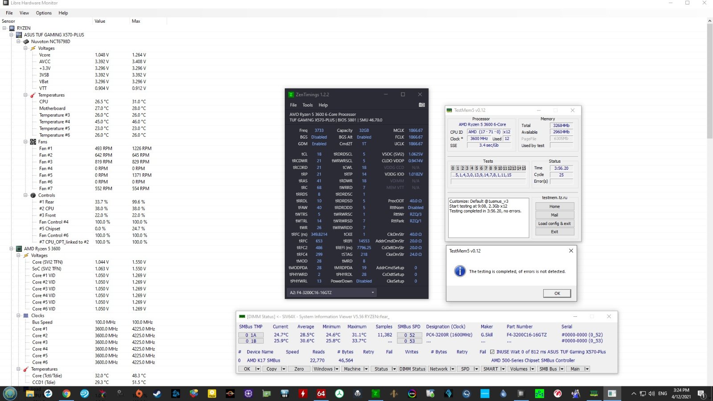Screen dimensions: 713x401
Task: Click the ZenTimings screenshot camera icon
Action: (x=422, y=105)
